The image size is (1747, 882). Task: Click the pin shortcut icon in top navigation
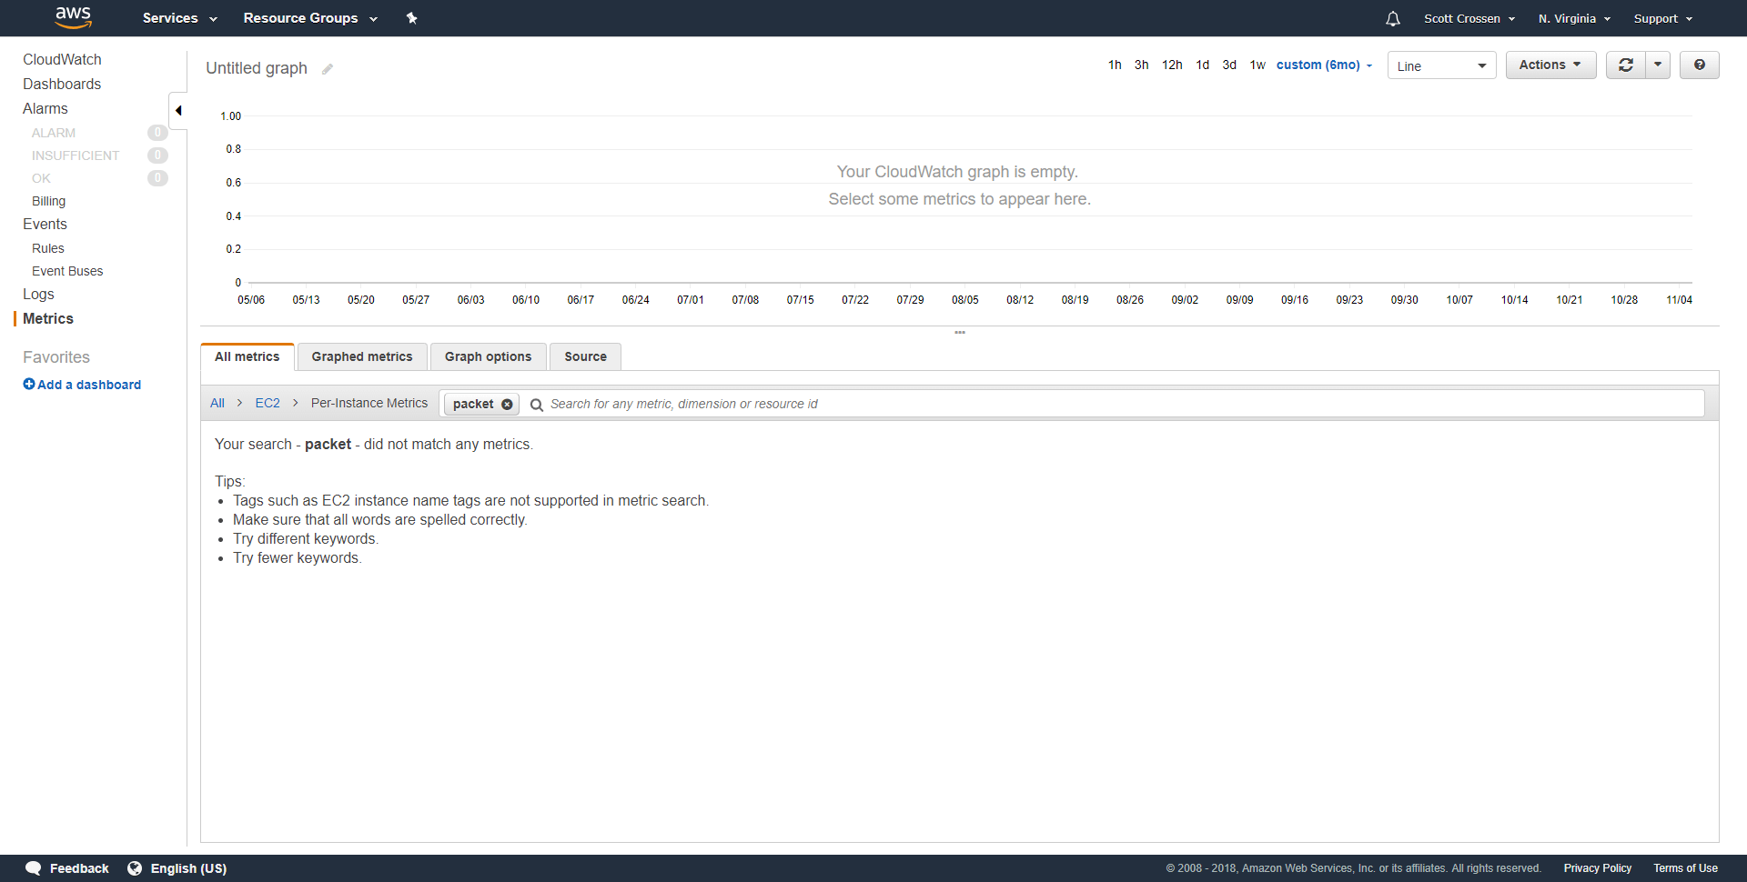pyautogui.click(x=412, y=18)
